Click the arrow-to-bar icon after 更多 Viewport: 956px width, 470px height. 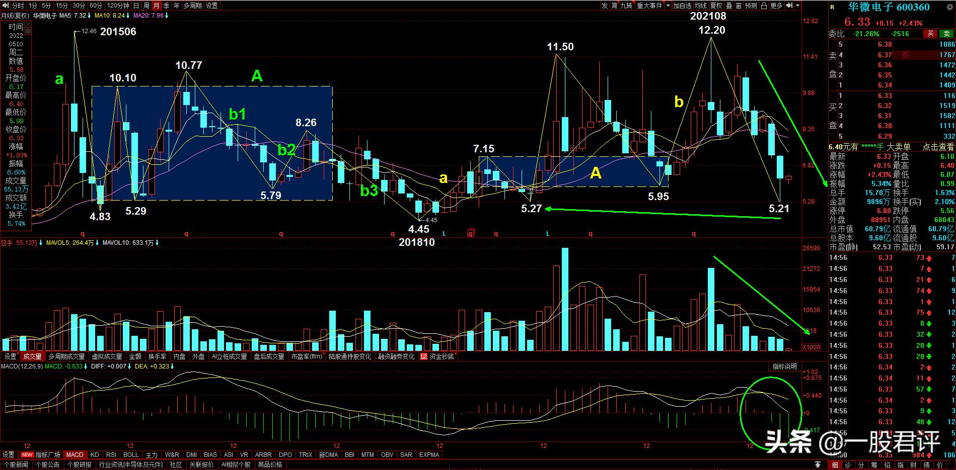pos(790,6)
